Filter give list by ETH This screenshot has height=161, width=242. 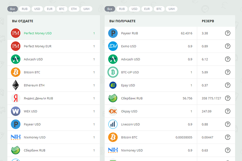[74, 9]
